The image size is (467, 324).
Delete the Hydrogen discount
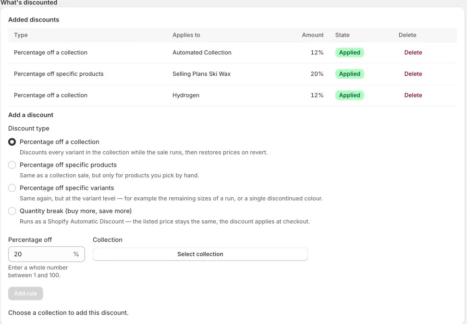pyautogui.click(x=413, y=95)
